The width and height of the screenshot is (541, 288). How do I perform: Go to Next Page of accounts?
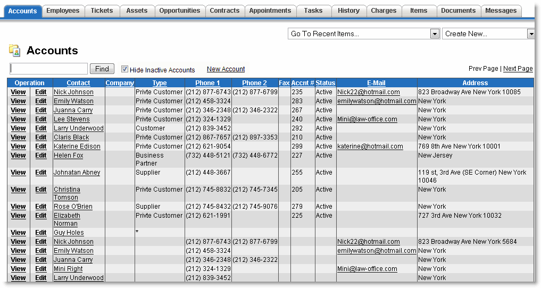(x=518, y=69)
